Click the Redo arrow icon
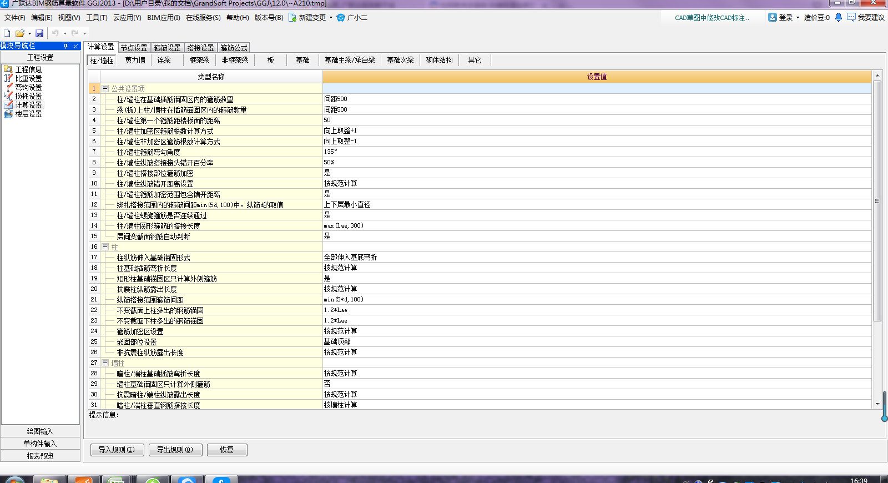The height and width of the screenshot is (483, 888). (x=75, y=33)
